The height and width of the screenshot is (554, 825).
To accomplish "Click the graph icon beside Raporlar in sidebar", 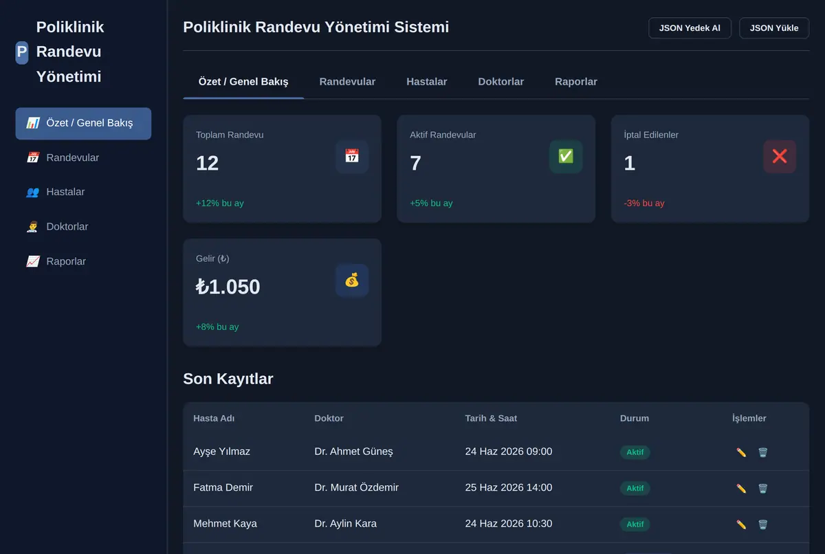I will point(33,261).
